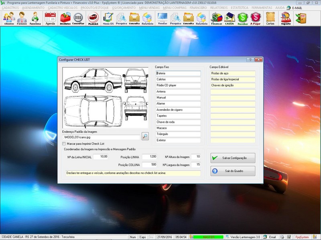Click the Sair do Quadro button

pos(233,171)
